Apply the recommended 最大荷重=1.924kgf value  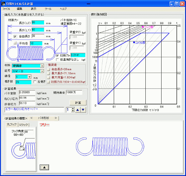tap(48, 78)
